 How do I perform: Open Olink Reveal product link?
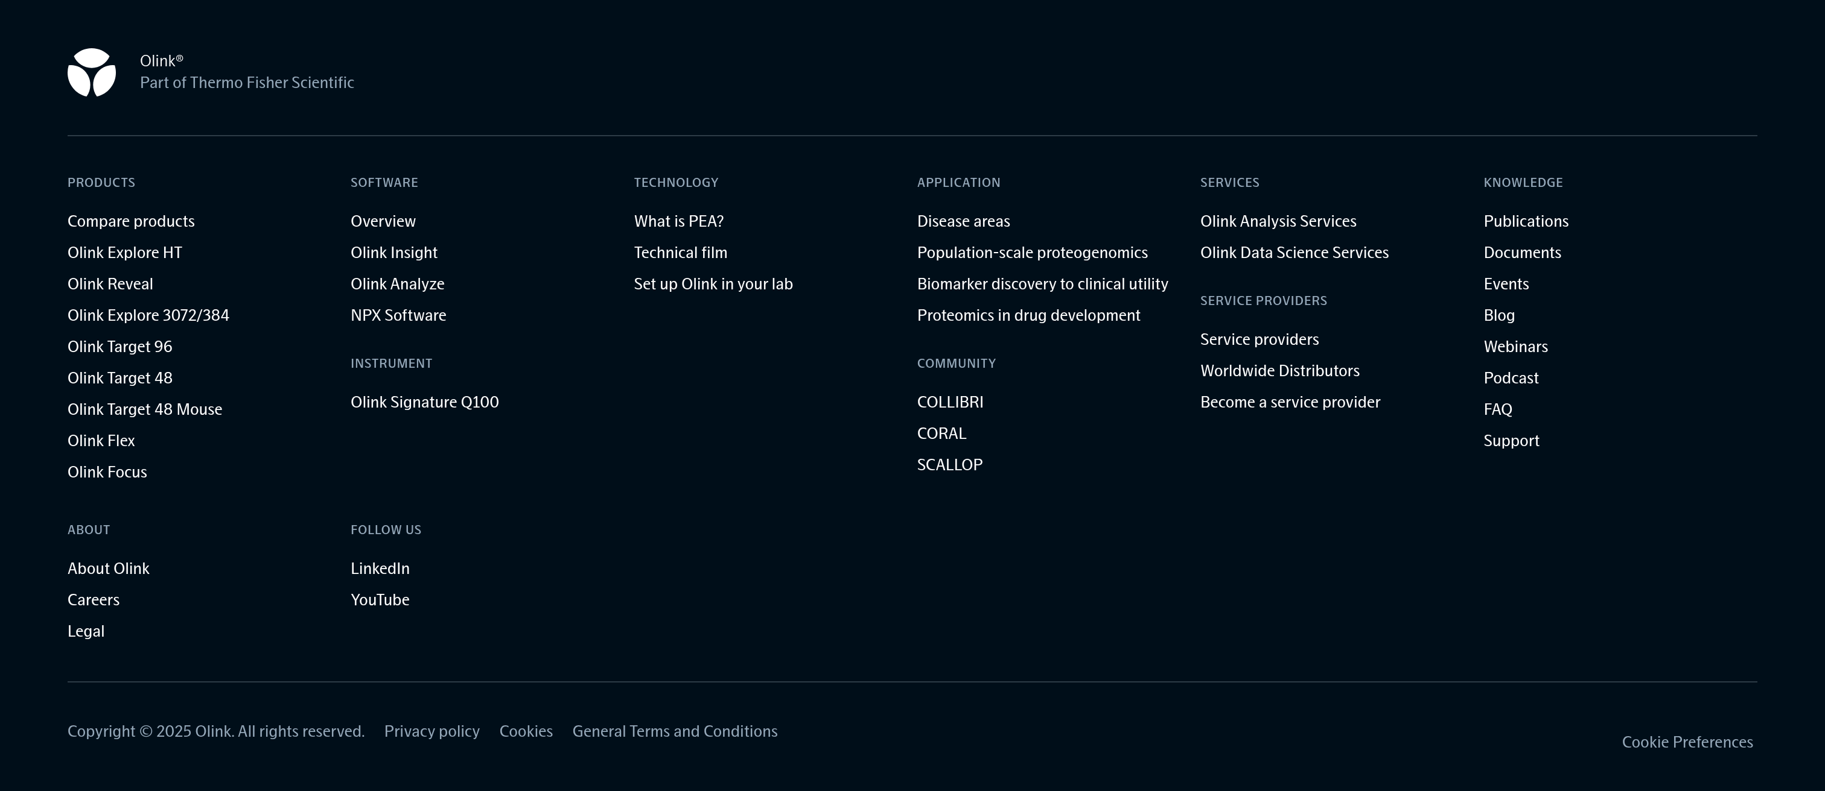click(x=110, y=284)
